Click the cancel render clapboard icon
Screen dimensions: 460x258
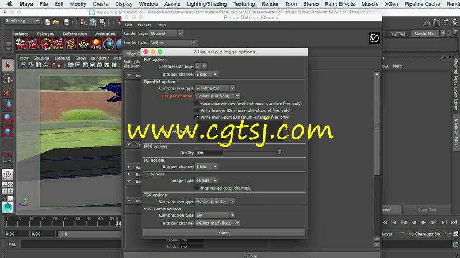click(71, 44)
